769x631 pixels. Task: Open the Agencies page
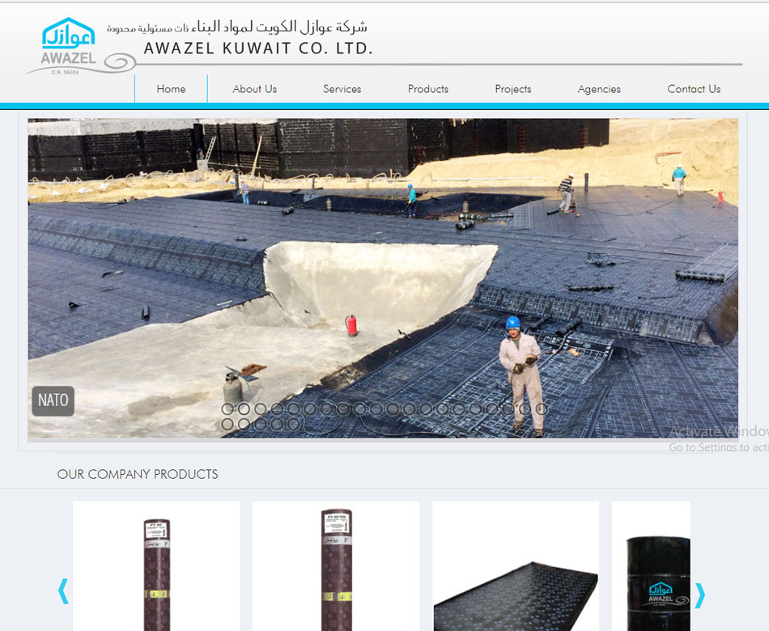coord(599,89)
